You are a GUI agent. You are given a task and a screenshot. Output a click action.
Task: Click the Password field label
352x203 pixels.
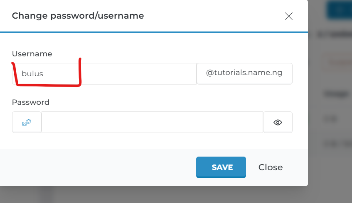coord(31,102)
